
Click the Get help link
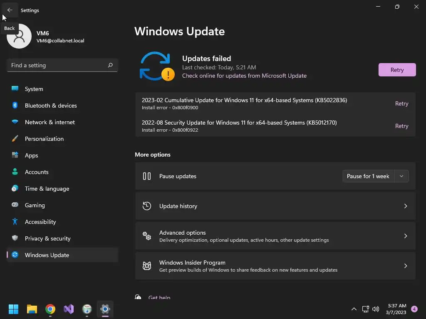159,297
